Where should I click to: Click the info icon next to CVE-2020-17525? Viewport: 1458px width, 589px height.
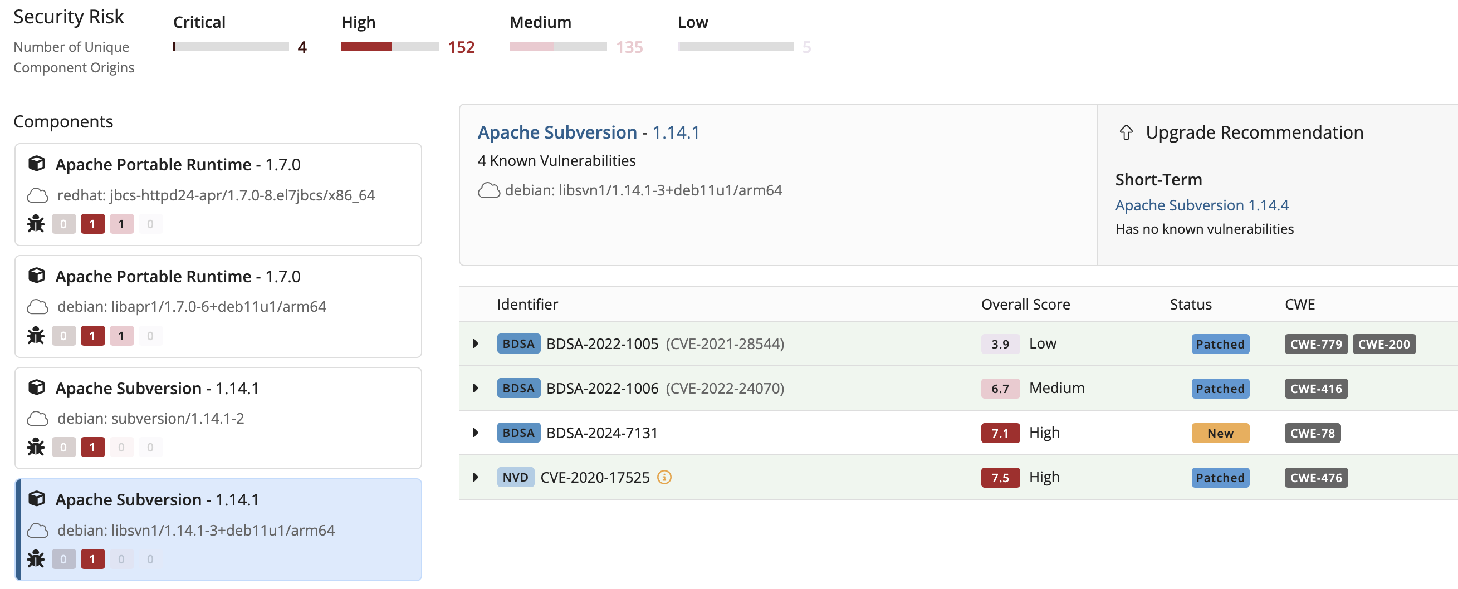tap(664, 478)
